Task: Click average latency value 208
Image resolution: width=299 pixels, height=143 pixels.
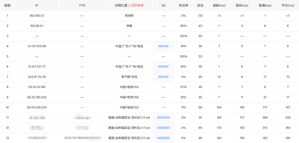Action: click(288, 118)
